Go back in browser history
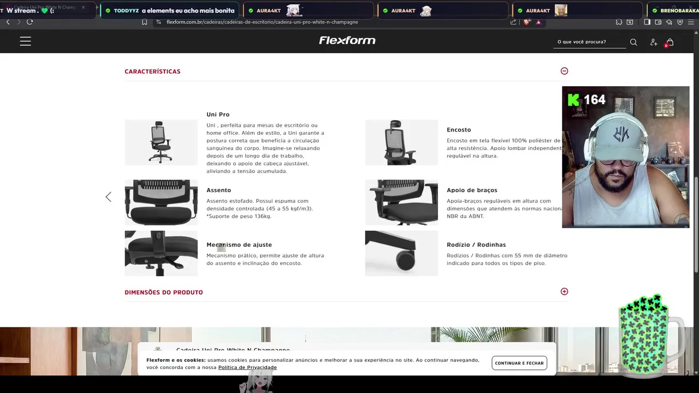Image resolution: width=699 pixels, height=393 pixels. [x=8, y=22]
